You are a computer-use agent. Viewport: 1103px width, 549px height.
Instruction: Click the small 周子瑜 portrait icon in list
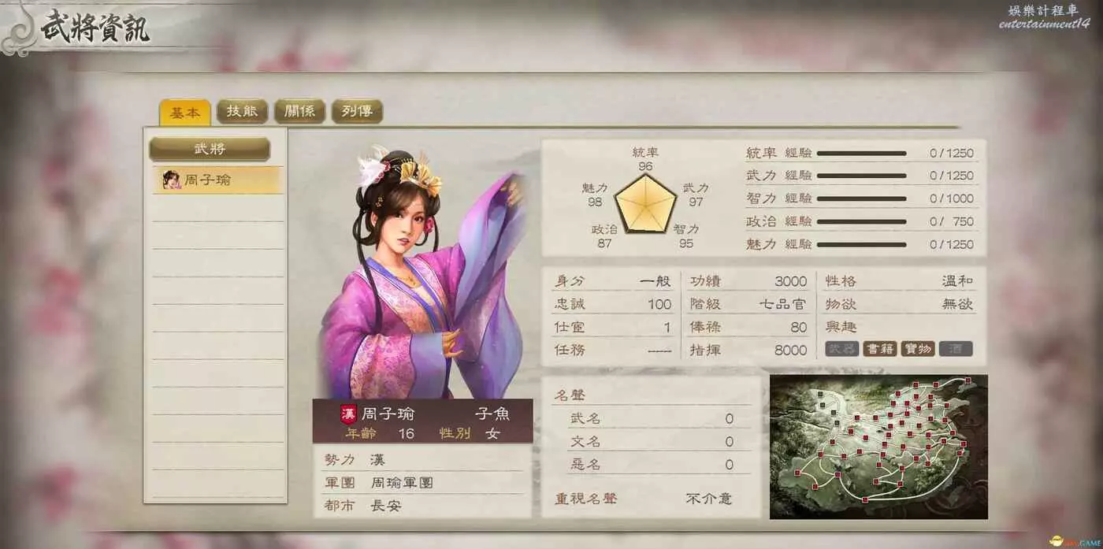(171, 180)
